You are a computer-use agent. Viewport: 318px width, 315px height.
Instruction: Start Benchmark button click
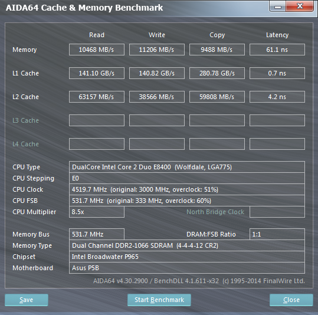159,300
